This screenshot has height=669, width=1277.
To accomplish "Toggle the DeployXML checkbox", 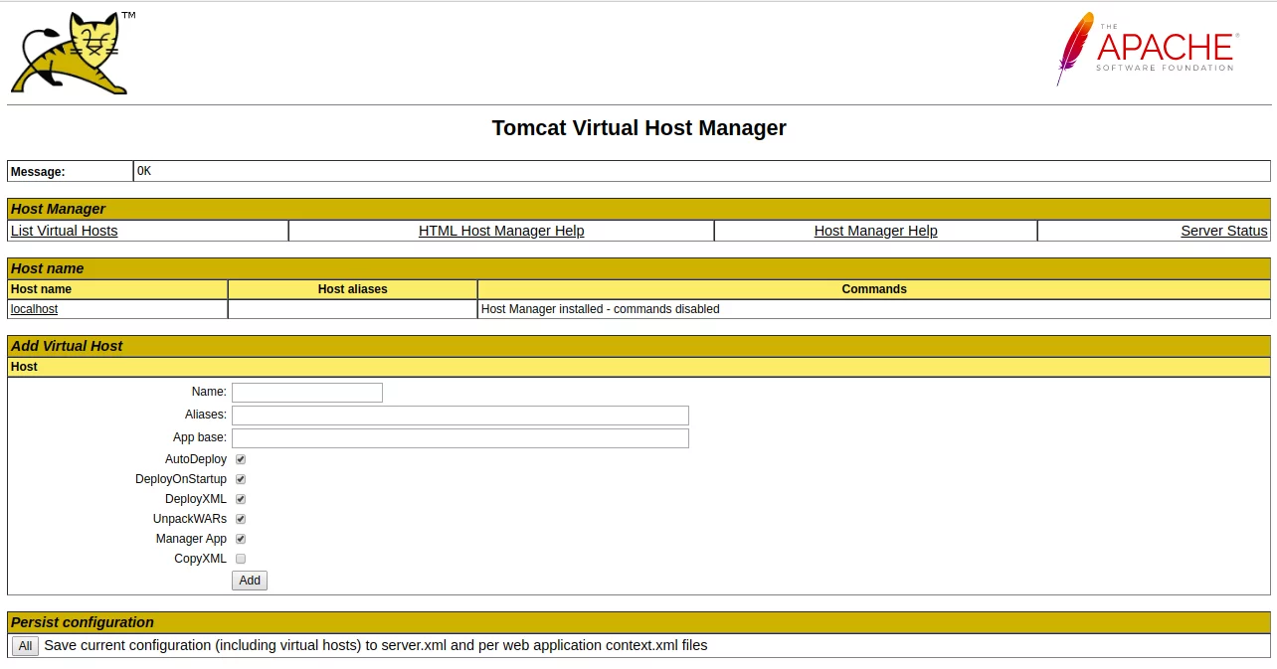I will (x=241, y=499).
